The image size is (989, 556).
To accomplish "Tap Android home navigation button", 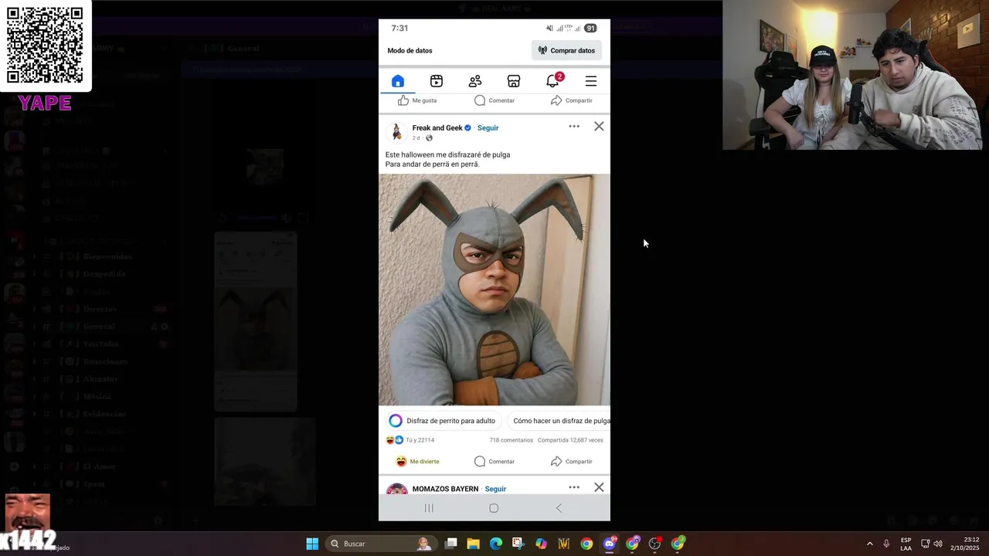I will pyautogui.click(x=494, y=508).
